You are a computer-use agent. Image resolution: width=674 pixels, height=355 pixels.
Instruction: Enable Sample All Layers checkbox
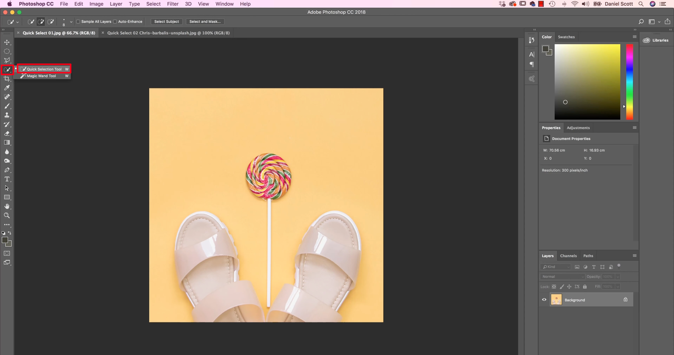coord(78,22)
